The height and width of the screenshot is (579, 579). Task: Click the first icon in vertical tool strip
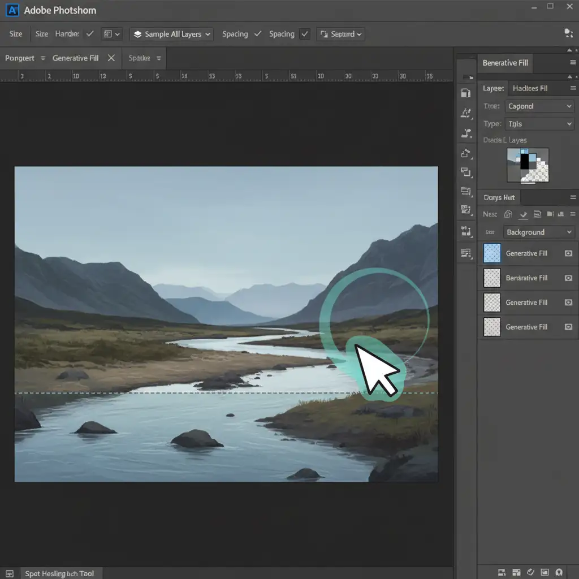click(x=466, y=93)
